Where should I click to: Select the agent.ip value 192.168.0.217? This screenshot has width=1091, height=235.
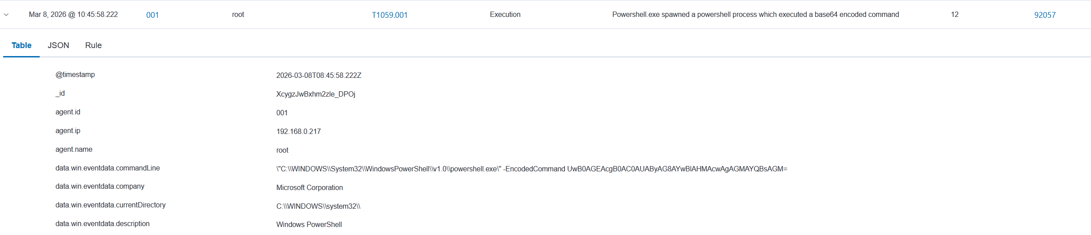[x=298, y=132]
